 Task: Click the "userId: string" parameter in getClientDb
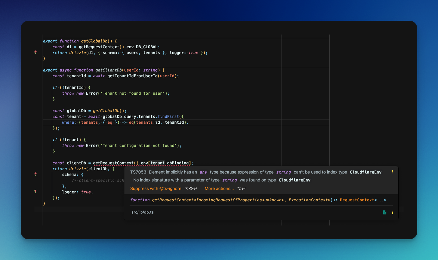[x=141, y=70]
